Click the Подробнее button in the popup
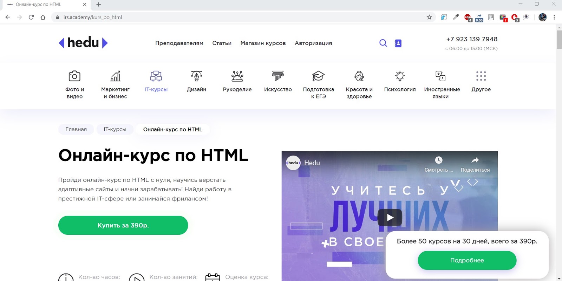The image size is (562, 281). click(467, 260)
